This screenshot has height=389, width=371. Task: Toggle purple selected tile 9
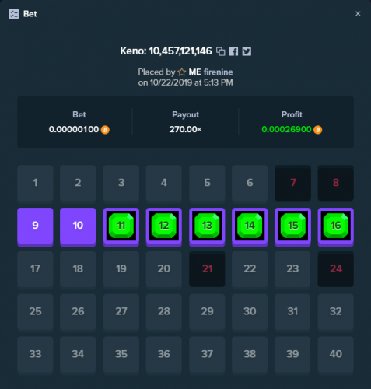tap(35, 226)
